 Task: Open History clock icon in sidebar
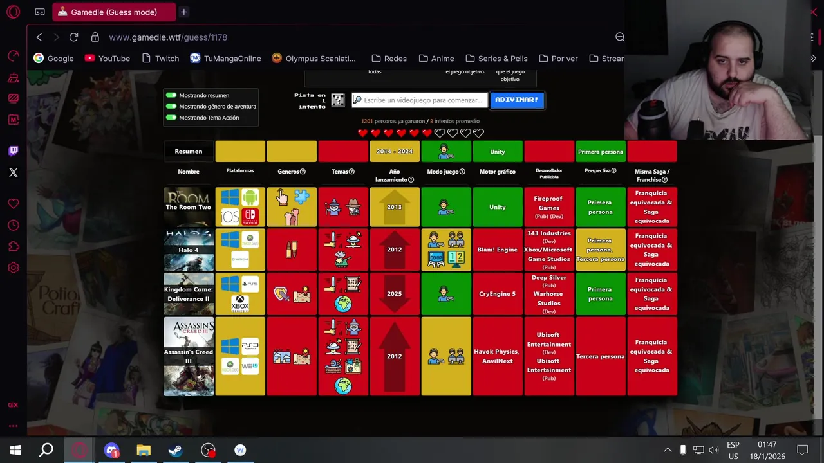coord(13,226)
